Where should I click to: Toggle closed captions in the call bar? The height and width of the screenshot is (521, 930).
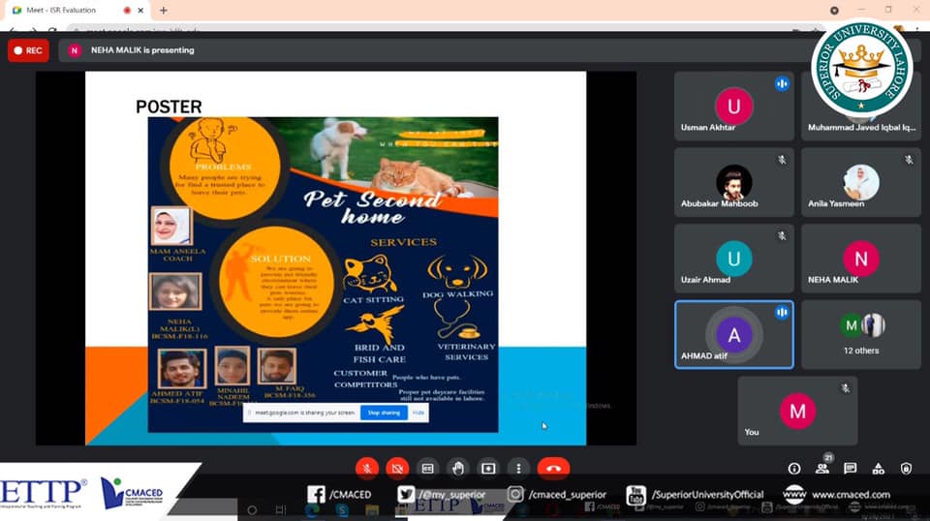[x=427, y=468]
